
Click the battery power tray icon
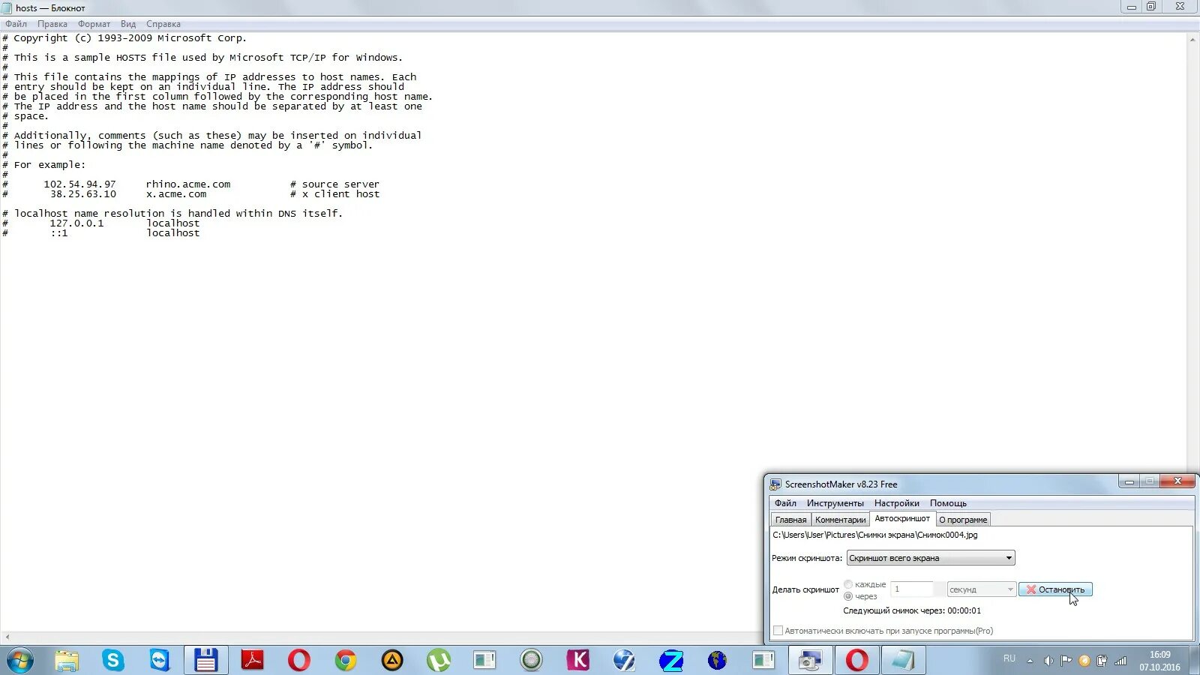(1102, 661)
